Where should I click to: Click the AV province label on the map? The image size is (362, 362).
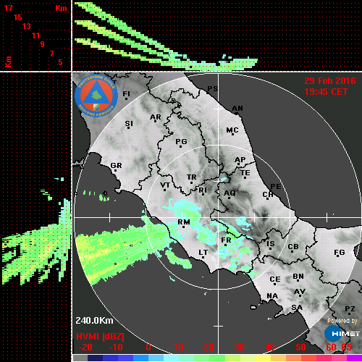click(x=300, y=292)
